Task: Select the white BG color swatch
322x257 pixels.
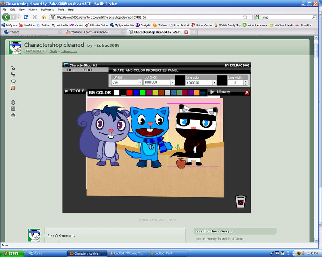Action: 117,93
